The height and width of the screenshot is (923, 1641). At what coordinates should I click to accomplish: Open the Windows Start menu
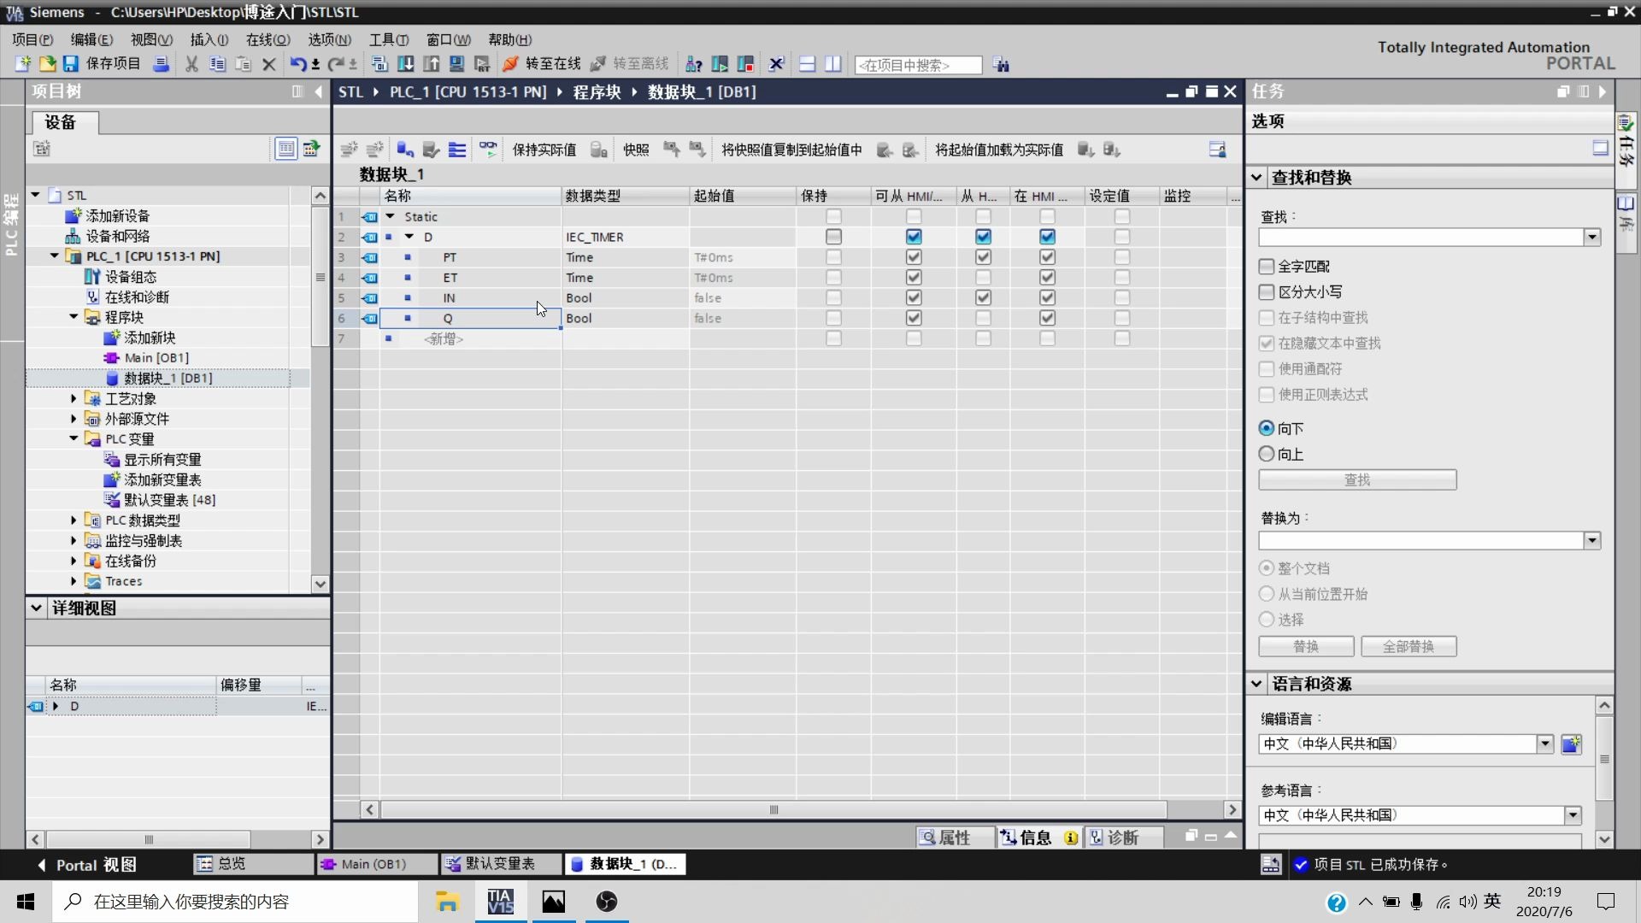coord(26,902)
